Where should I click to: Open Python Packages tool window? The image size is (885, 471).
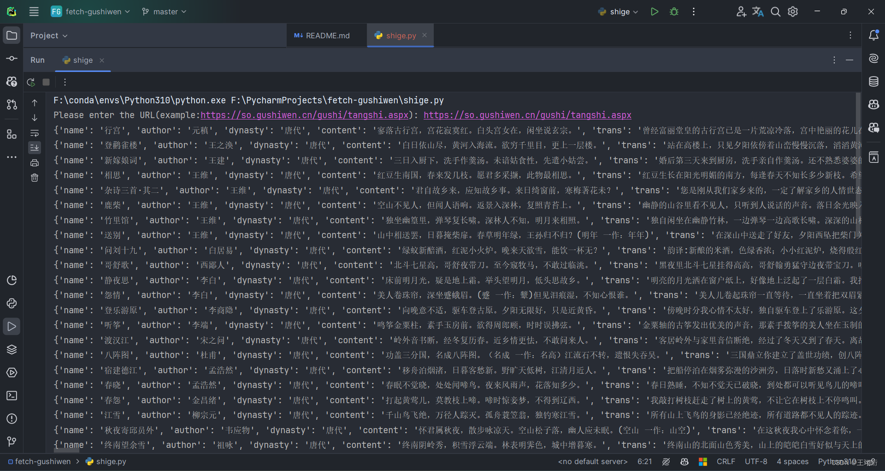tap(12, 349)
